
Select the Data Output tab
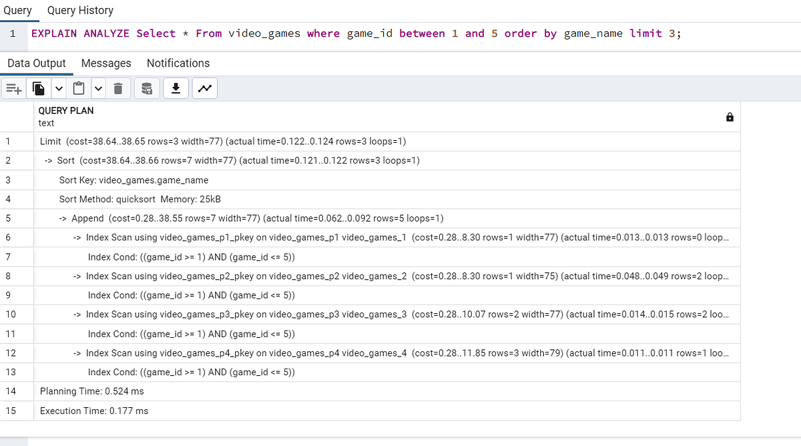[x=37, y=63]
